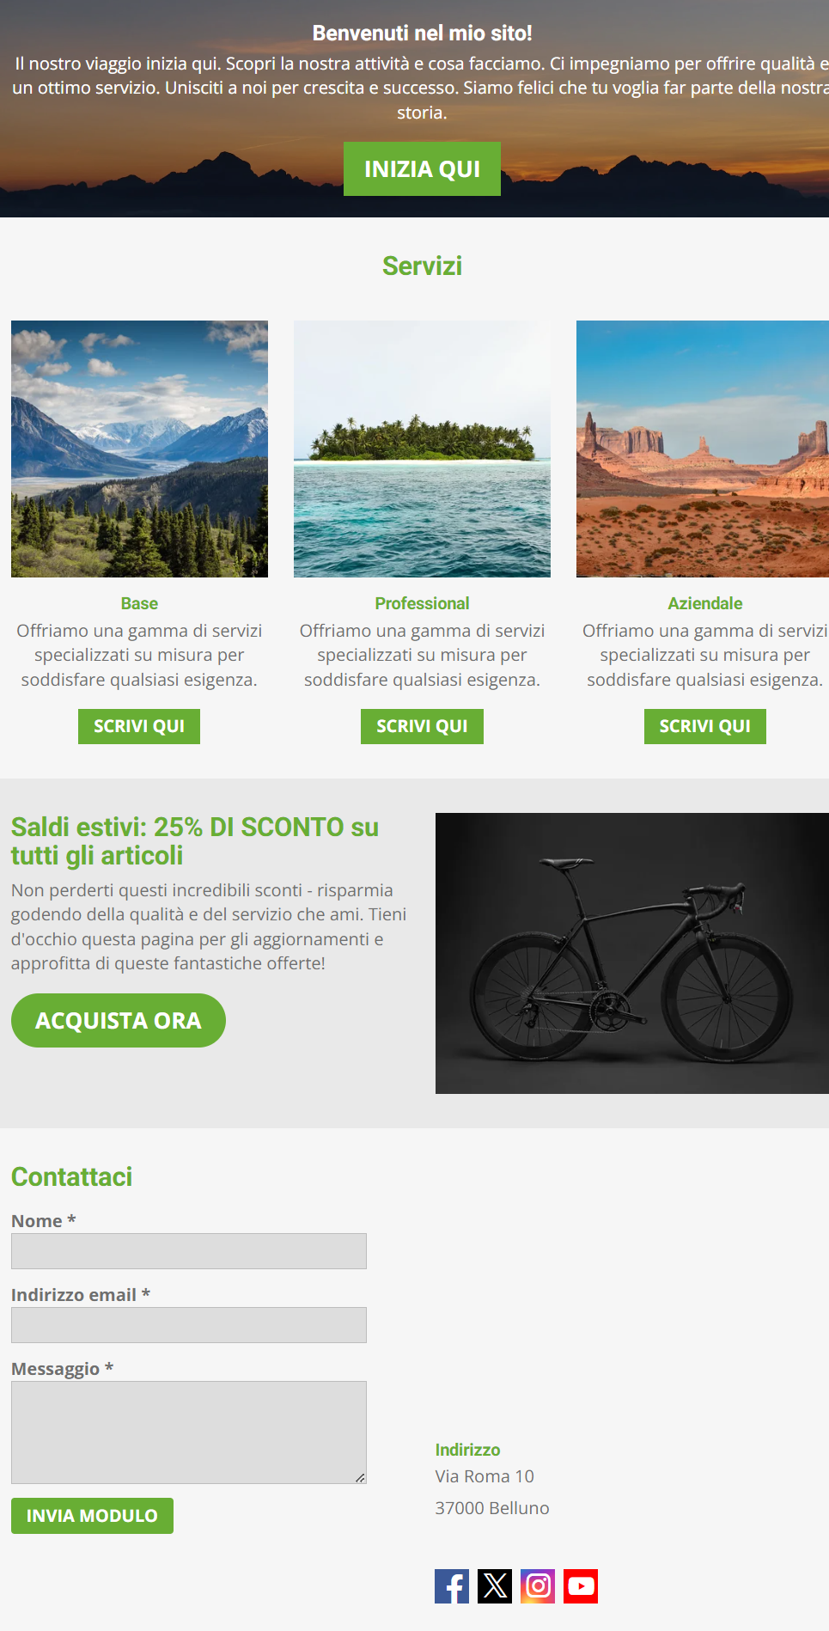Focus the Nome input field
This screenshot has height=1631, width=829.
coord(189,1251)
